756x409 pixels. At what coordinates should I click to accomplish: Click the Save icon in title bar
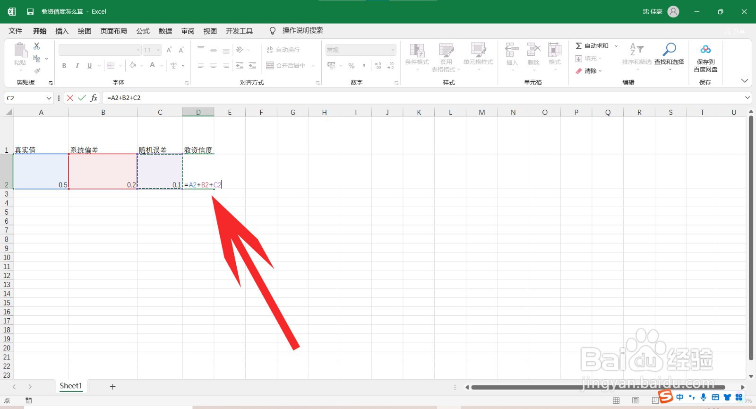[x=30, y=12]
